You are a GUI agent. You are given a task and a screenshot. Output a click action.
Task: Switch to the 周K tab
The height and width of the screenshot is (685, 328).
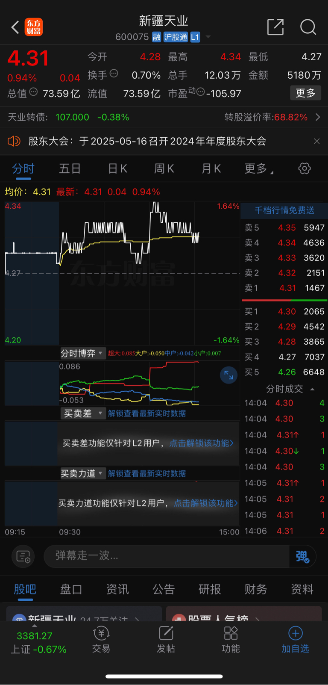(x=164, y=168)
